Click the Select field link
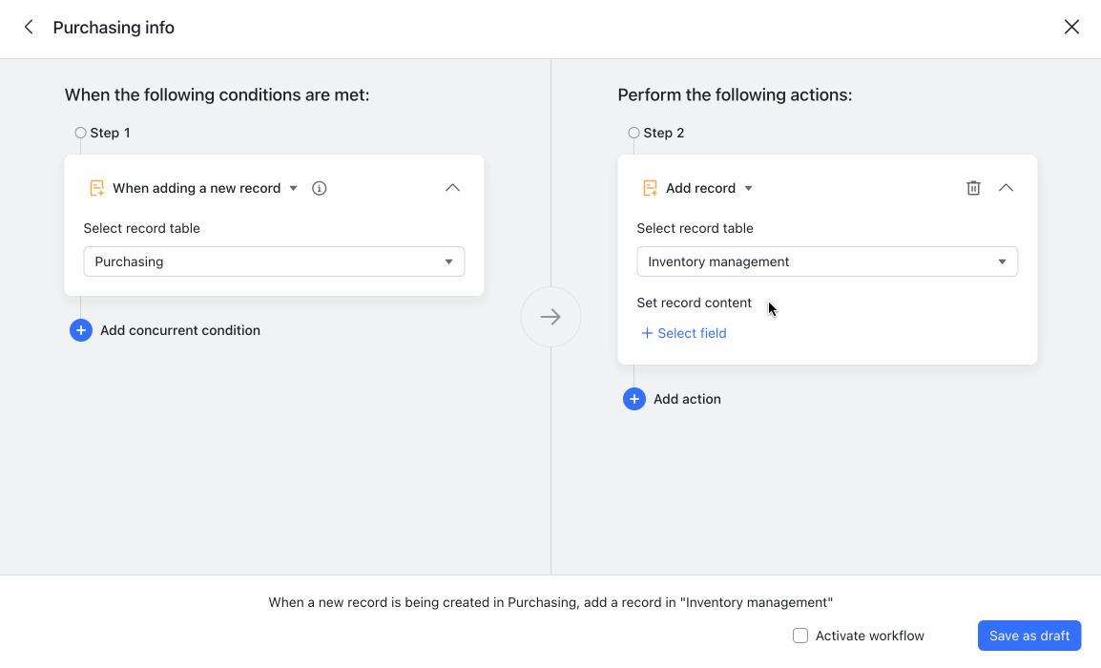Image resolution: width=1101 pixels, height=668 pixels. tap(684, 333)
